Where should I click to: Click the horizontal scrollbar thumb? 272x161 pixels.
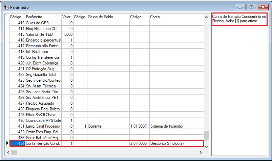click(x=14, y=152)
